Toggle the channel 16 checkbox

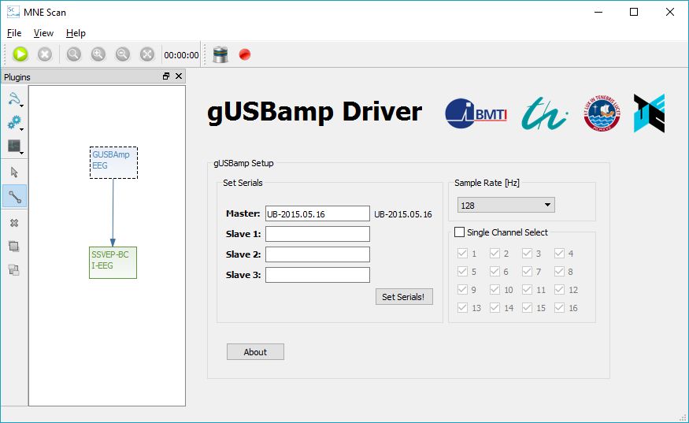click(x=560, y=308)
